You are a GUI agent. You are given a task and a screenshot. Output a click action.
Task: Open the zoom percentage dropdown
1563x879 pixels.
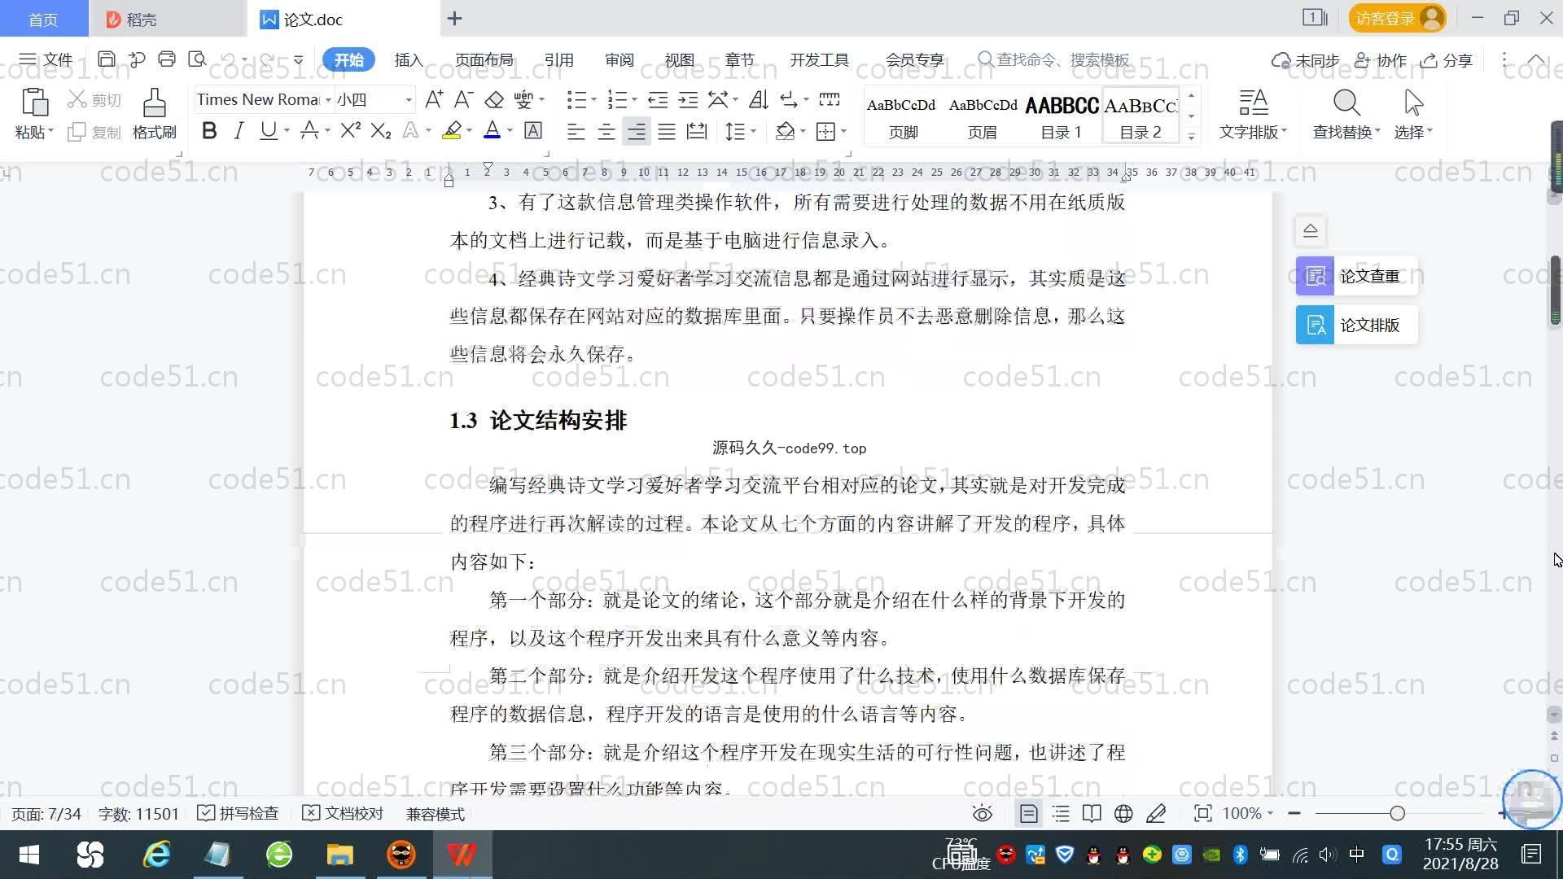pyautogui.click(x=1270, y=813)
